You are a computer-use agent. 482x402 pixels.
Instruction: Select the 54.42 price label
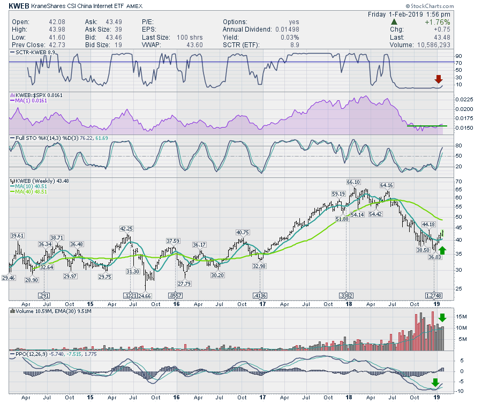[x=375, y=214]
